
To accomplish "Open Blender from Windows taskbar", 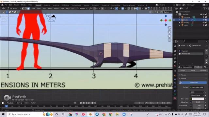I will pos(90,114).
